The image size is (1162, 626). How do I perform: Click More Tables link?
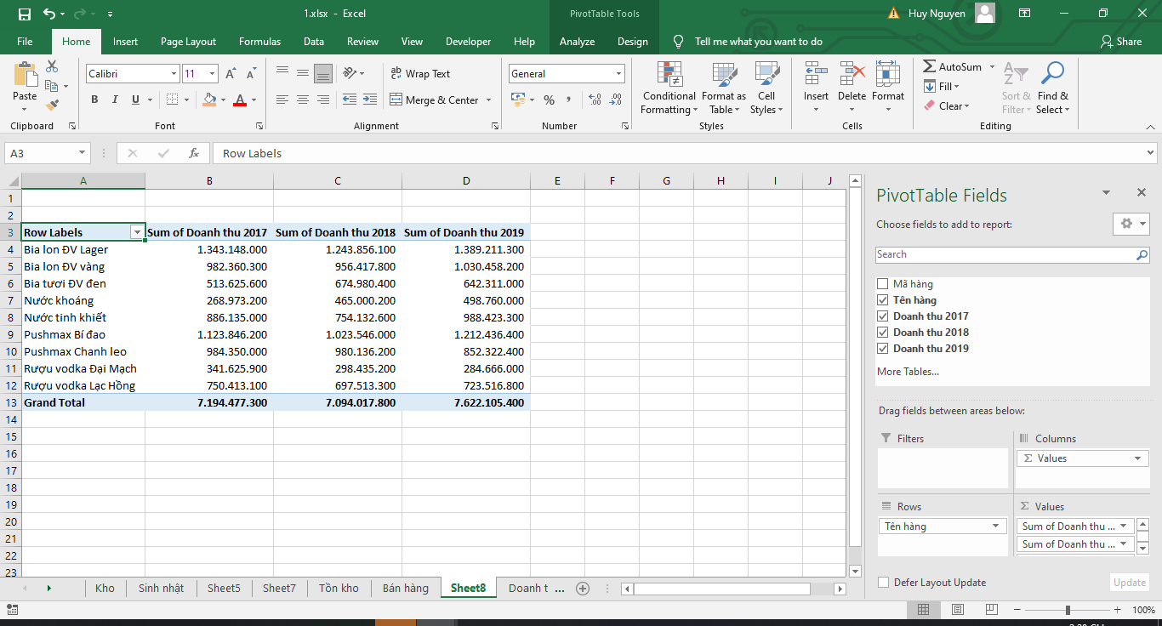coord(908,372)
